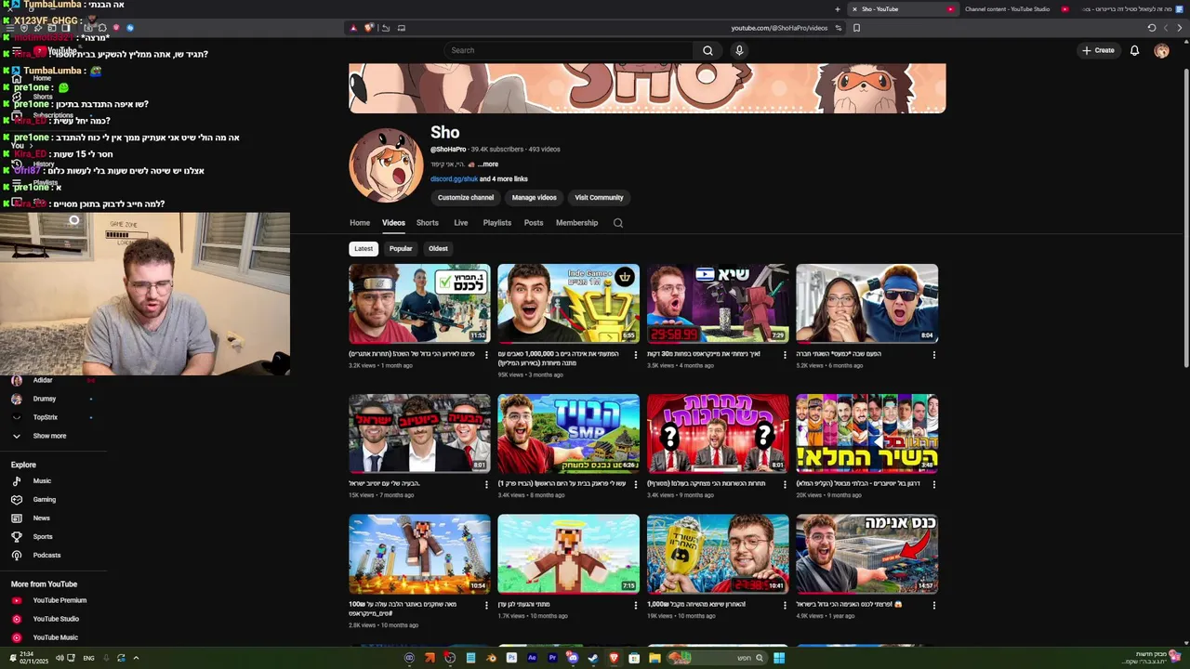Screen dimensions: 1190x669
Task: Open the channel profile picture
Action: click(x=386, y=165)
